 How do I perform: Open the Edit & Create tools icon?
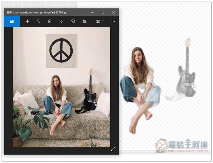pyautogui.click(x=98, y=22)
